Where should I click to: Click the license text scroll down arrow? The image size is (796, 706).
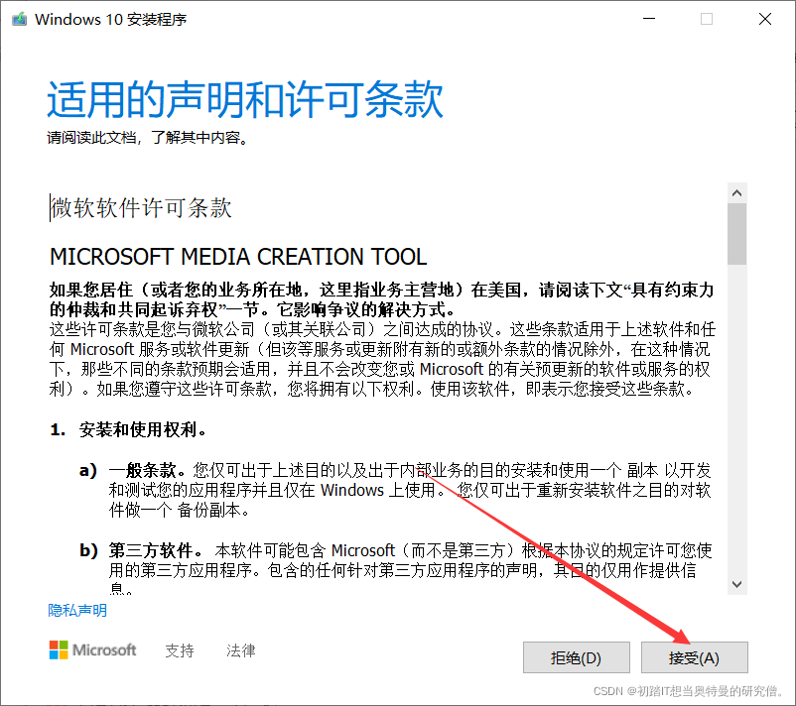pos(736,584)
